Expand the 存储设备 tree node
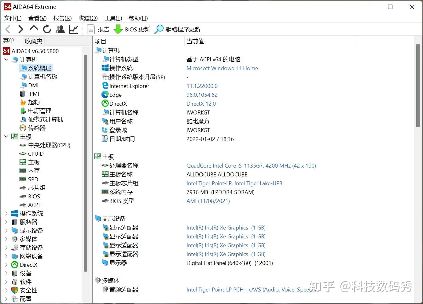Screen dimensions: 423x304 pyautogui.click(x=6, y=248)
